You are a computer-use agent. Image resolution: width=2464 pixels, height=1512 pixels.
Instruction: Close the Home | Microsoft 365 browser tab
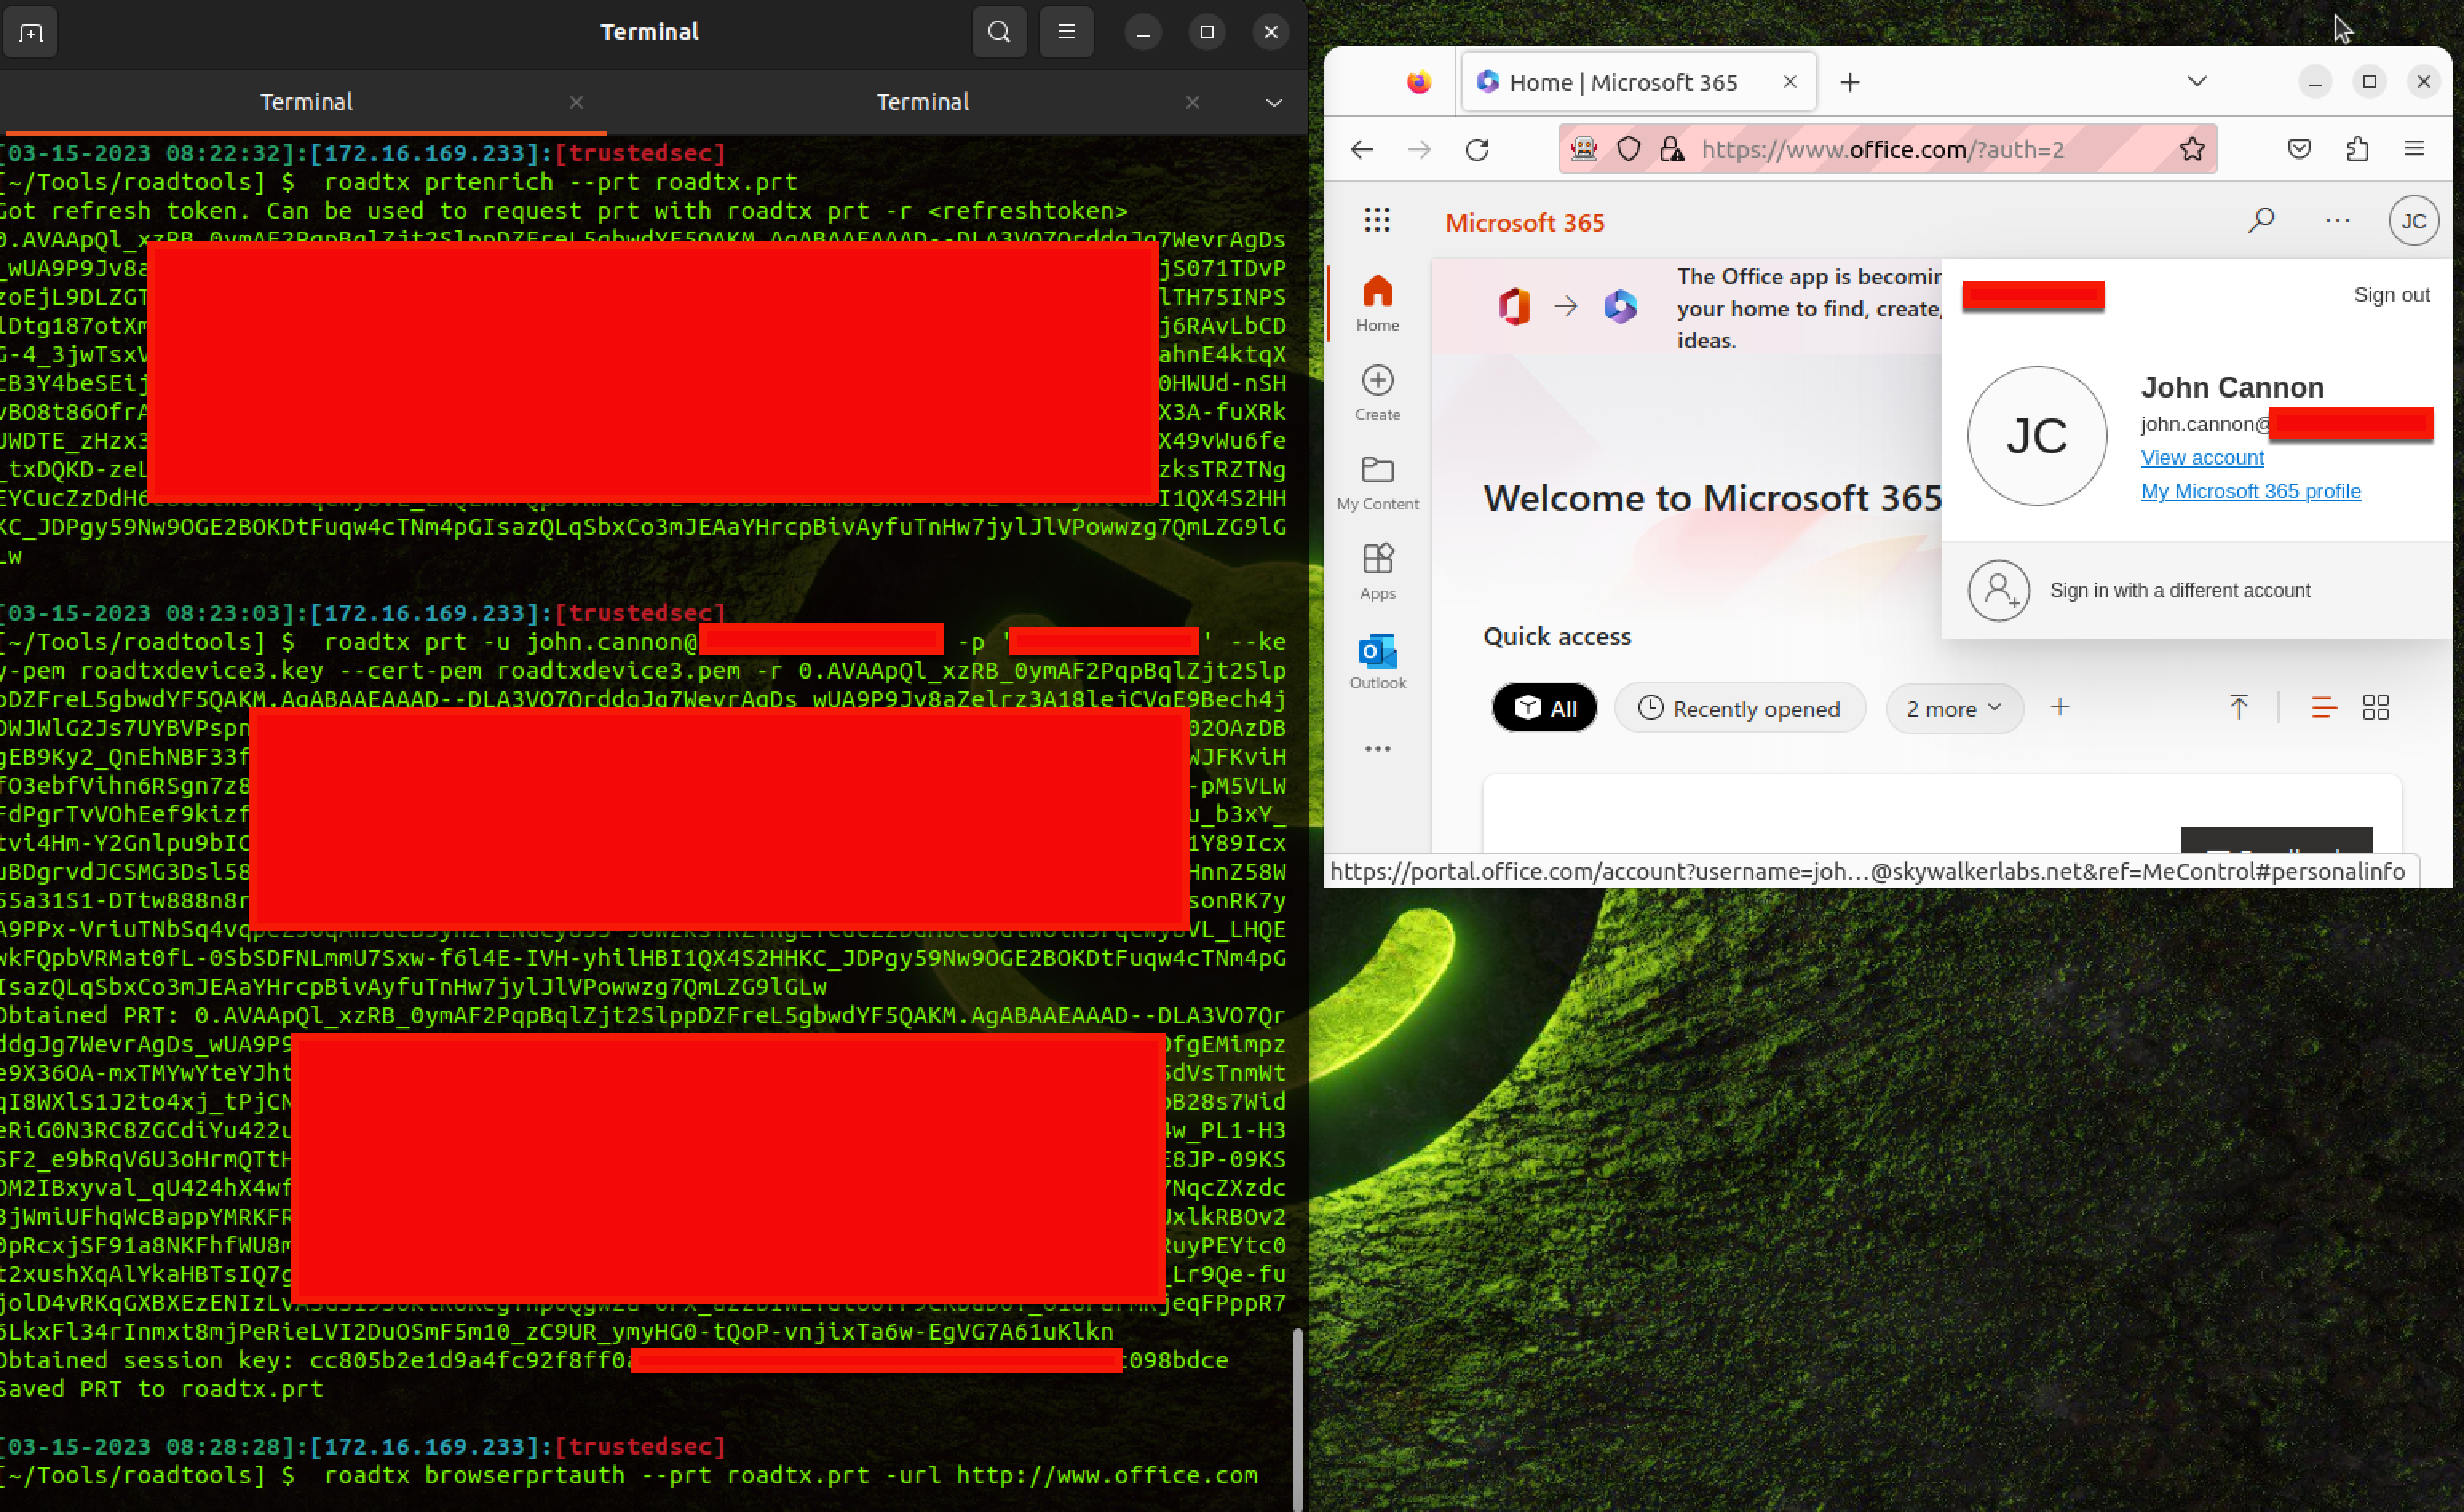1790,82
